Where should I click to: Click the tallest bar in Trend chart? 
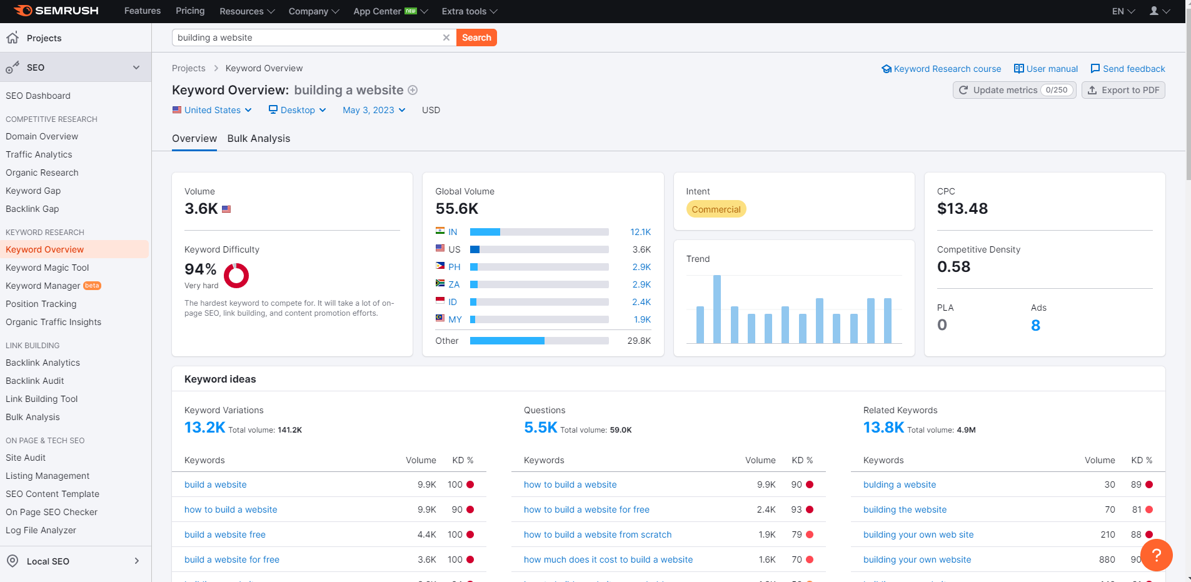tap(717, 309)
